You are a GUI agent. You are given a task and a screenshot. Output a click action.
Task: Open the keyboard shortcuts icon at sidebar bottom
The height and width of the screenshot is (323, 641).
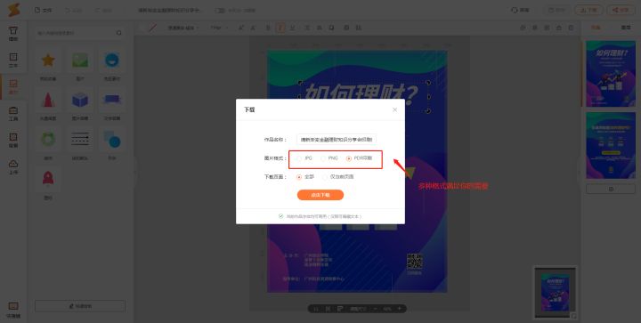point(13,310)
